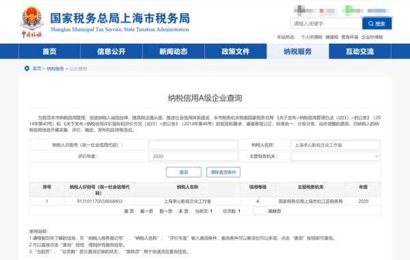
Task: Click the location pin breadcrumb icon
Action: (x=27, y=68)
